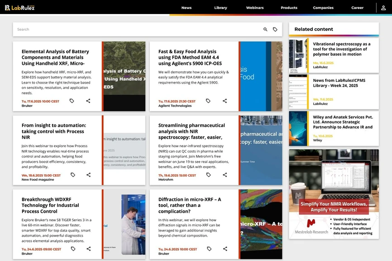Share the Process NIR webinar card
Viewport: 392px width, 261px height.
(89, 175)
